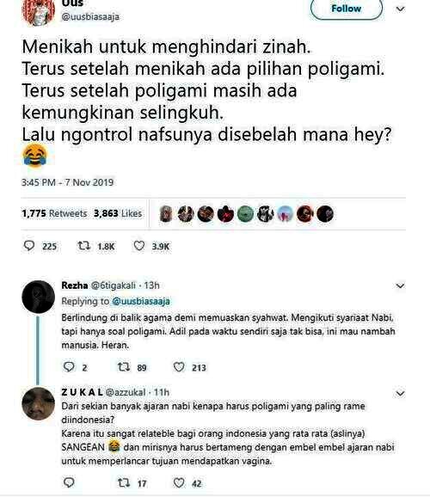Retweet the main tweet with 1.8K retweets
430x497 pixels.
[x=84, y=246]
